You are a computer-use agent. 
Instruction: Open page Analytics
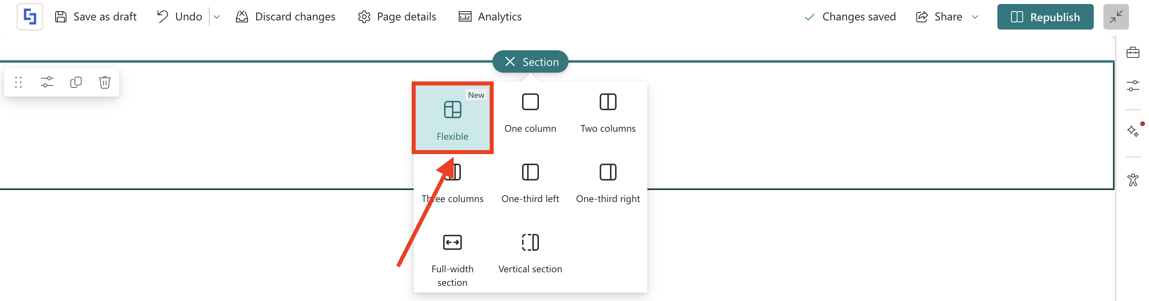point(490,16)
